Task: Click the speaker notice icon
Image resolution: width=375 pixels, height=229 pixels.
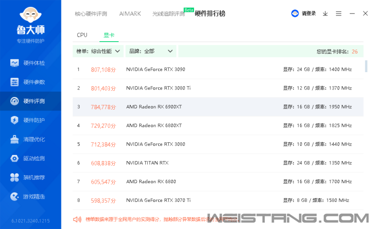Action: pos(77,219)
